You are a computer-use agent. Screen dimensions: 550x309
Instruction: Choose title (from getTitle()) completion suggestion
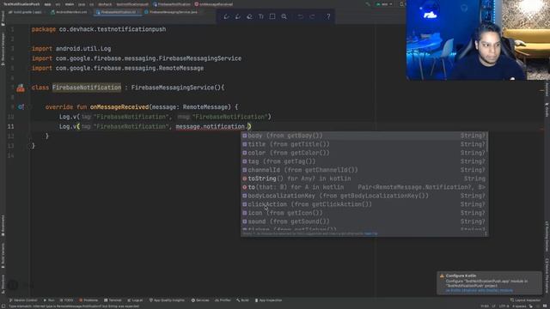(x=364, y=144)
